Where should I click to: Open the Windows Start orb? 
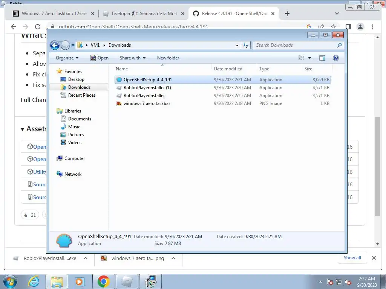tap(10, 281)
